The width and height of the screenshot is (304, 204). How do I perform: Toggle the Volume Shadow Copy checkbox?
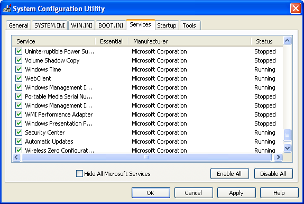tap(19, 60)
